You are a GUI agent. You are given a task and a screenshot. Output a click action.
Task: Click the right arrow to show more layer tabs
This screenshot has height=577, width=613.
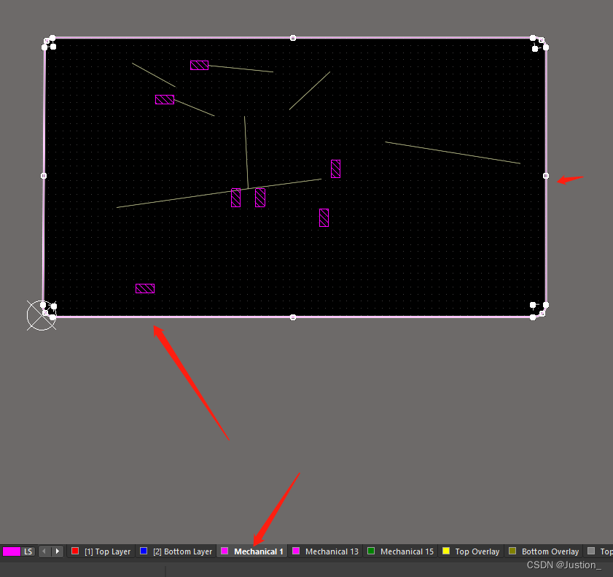(x=58, y=551)
